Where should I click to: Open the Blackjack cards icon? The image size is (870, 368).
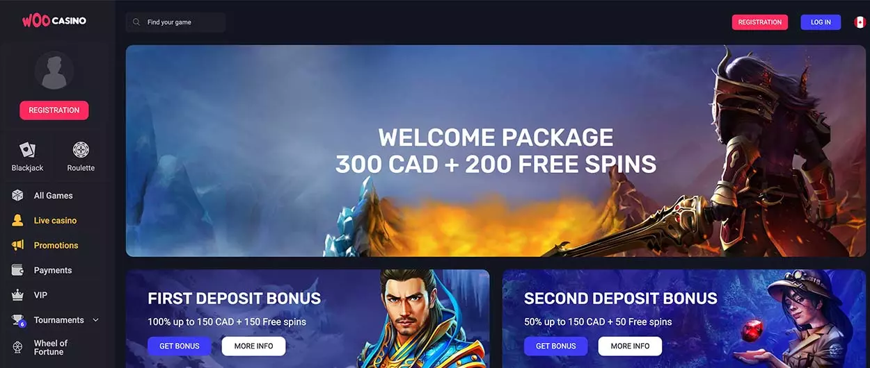(x=27, y=149)
